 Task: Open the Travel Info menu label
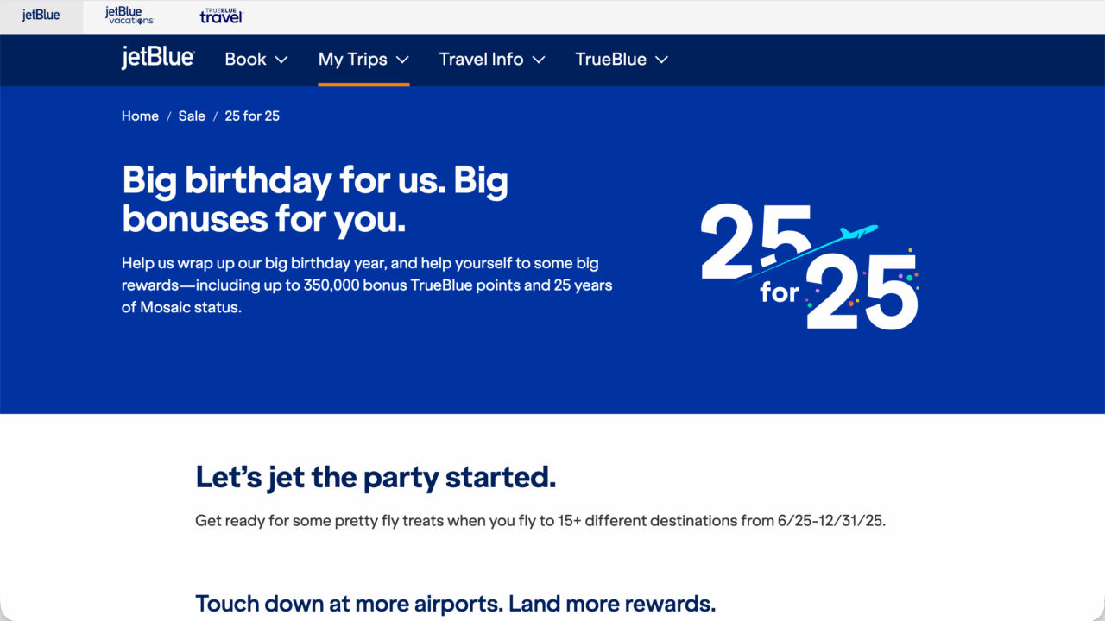[x=481, y=60]
